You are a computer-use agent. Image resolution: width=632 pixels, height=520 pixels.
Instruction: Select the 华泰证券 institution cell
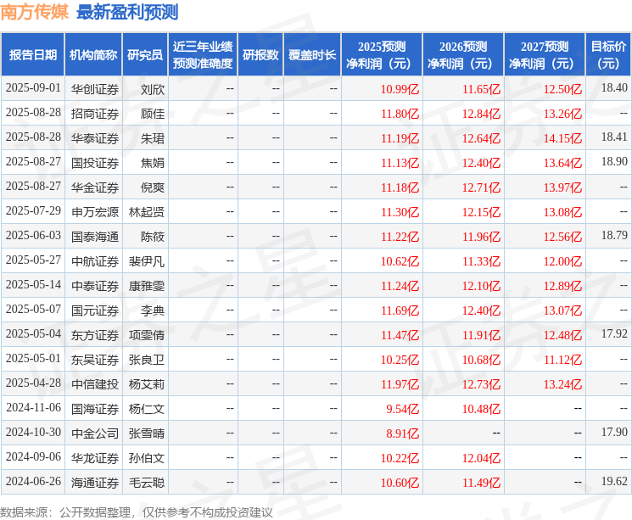(x=95, y=138)
